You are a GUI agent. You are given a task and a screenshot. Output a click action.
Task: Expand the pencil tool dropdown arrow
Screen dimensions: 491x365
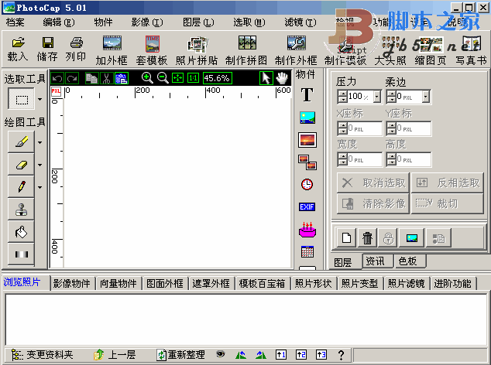click(x=39, y=188)
